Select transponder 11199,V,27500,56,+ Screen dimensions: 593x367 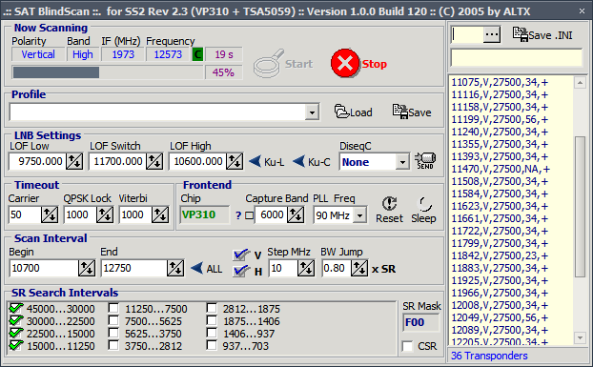coord(500,119)
